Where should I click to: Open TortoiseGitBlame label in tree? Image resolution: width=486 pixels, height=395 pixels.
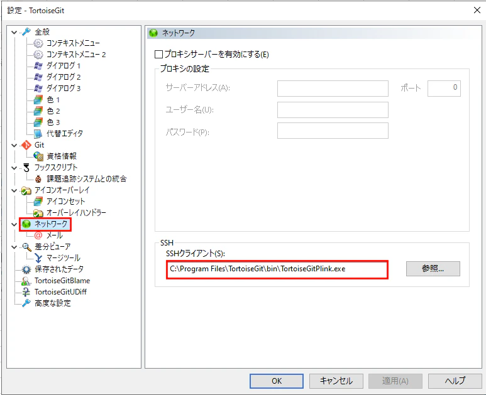[x=62, y=281]
